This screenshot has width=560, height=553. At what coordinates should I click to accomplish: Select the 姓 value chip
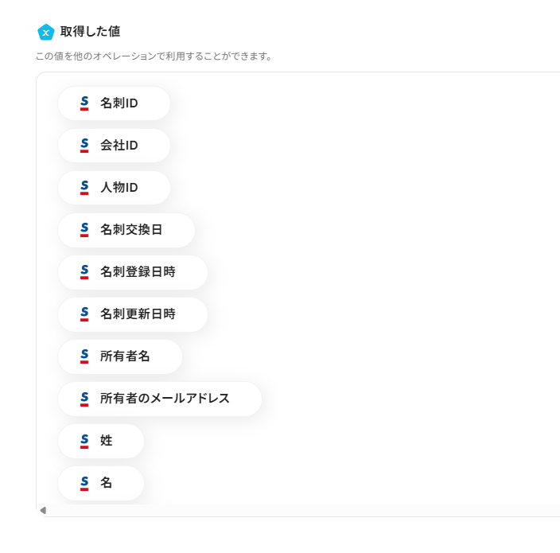(101, 441)
